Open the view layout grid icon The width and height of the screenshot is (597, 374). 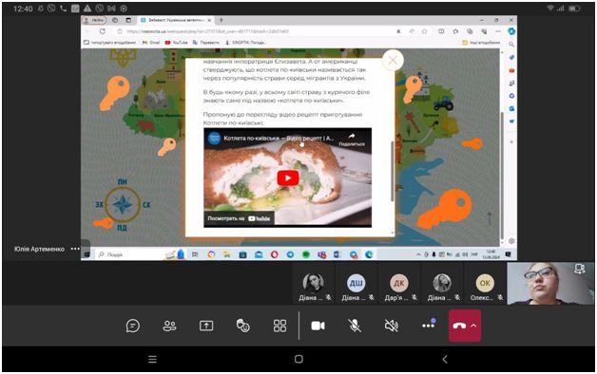[x=279, y=326]
